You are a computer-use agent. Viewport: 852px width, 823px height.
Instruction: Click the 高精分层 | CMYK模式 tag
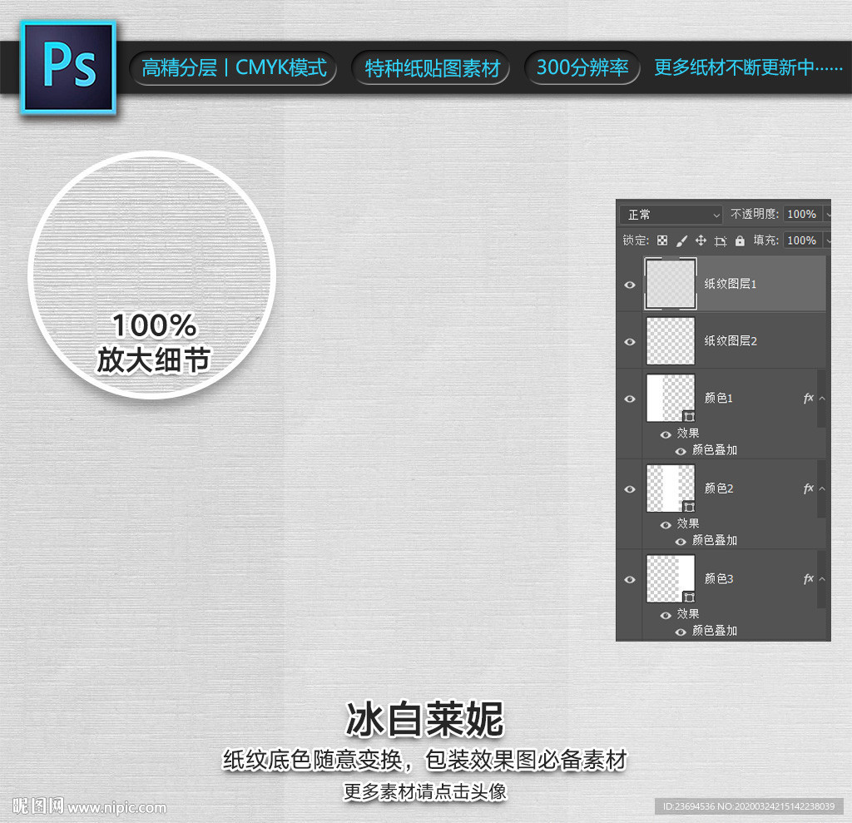coord(234,68)
